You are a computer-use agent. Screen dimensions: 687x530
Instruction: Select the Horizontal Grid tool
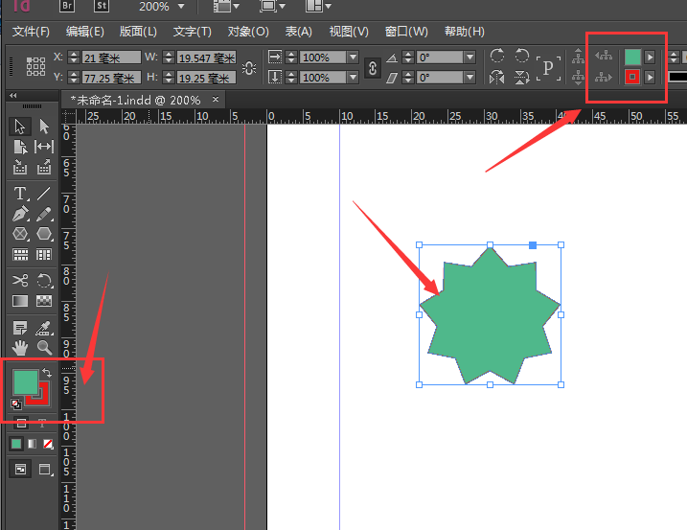(20, 254)
